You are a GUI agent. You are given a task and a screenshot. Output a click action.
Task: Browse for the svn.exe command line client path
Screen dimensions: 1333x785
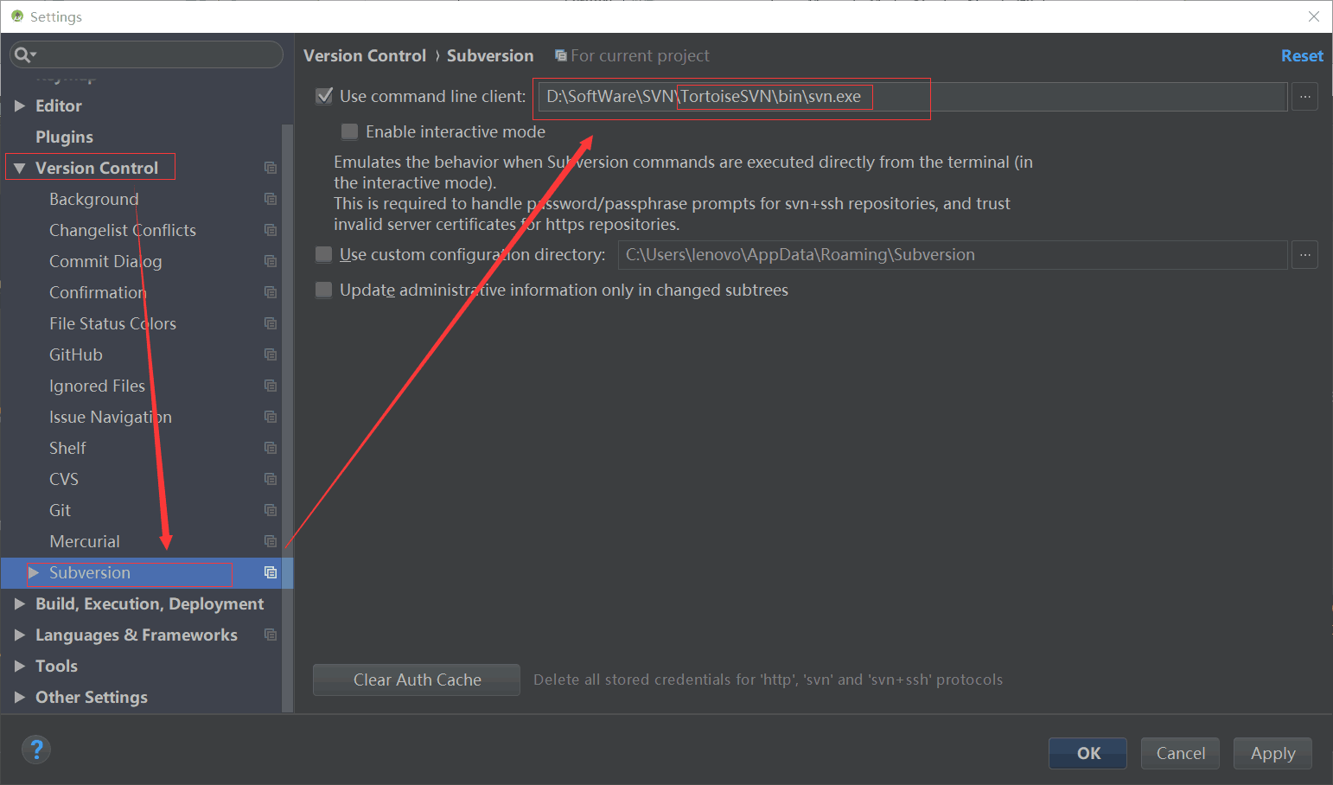tap(1305, 97)
